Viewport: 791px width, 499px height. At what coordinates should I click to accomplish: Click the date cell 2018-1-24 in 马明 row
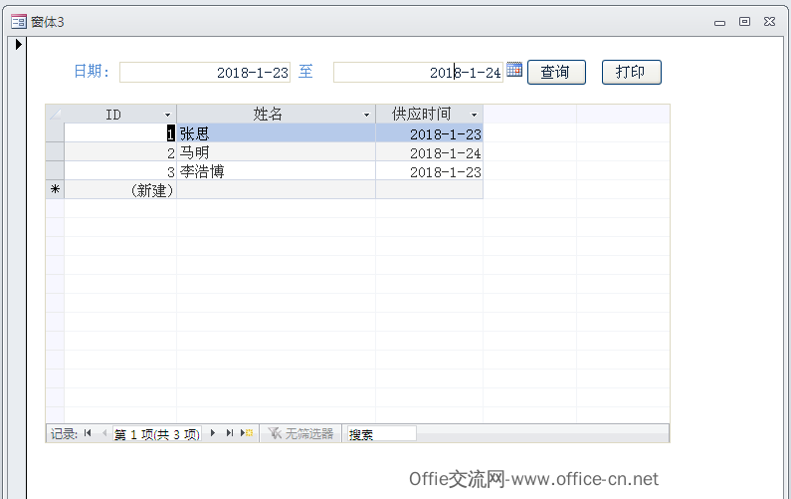(x=429, y=152)
